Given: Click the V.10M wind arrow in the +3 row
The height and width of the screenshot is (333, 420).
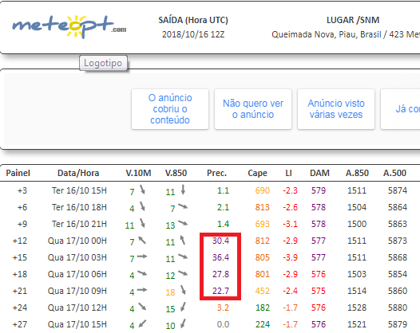Looking at the screenshot, I should click(142, 190).
